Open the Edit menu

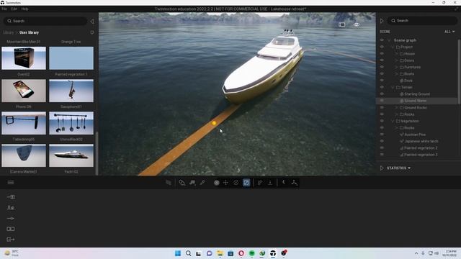(14, 9)
